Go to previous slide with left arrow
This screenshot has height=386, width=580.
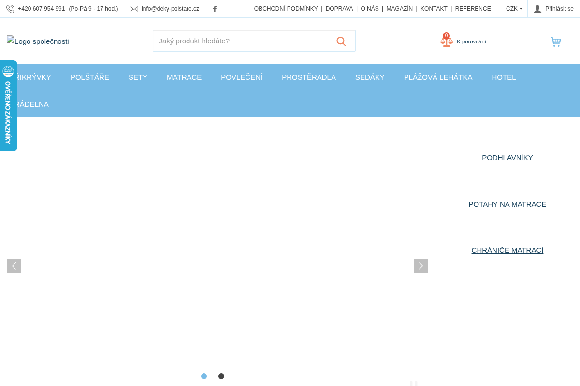(x=14, y=266)
